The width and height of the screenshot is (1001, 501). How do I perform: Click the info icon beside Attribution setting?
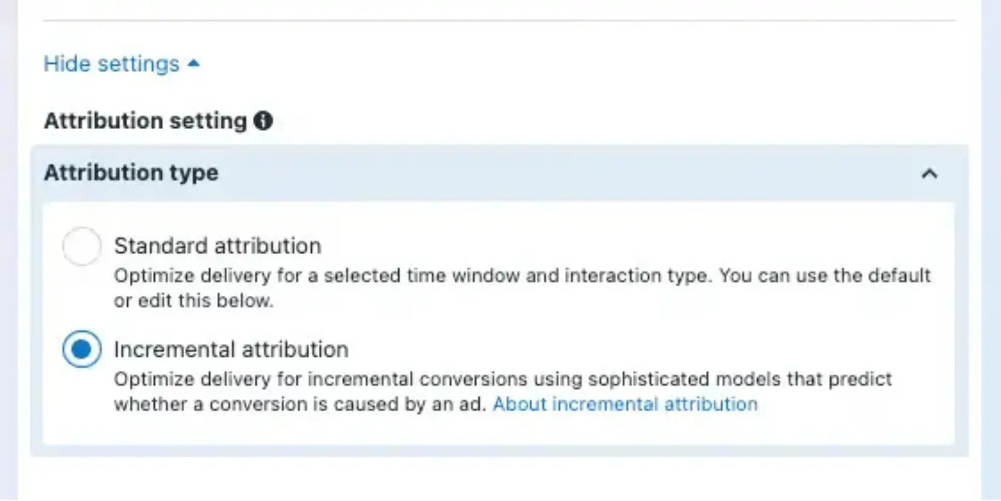coord(263,121)
